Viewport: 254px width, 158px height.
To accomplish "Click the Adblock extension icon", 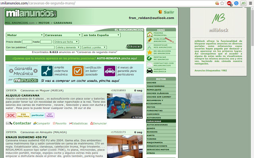I will 229,3.
